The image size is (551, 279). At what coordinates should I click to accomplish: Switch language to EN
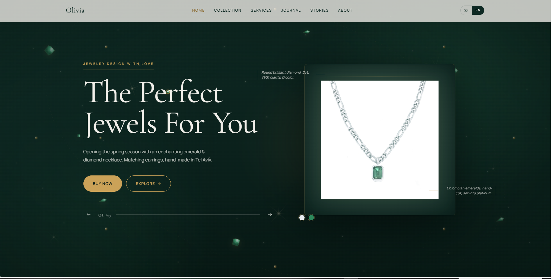coord(478,10)
